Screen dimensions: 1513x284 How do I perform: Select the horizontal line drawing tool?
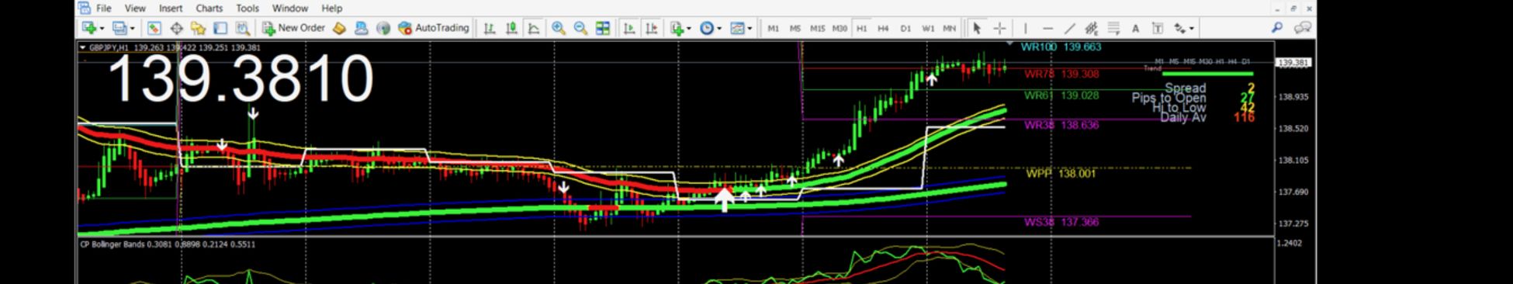click(1047, 28)
